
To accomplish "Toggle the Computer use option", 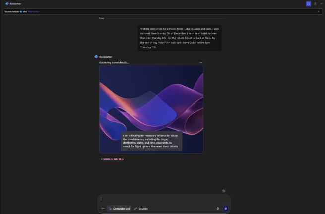I will tap(119, 209).
